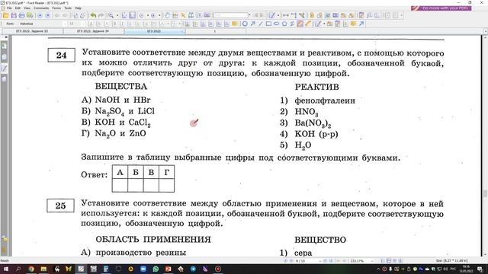Expand the zoom in dropdown arrow
This screenshot has width=488, height=274.
(x=159, y=15)
